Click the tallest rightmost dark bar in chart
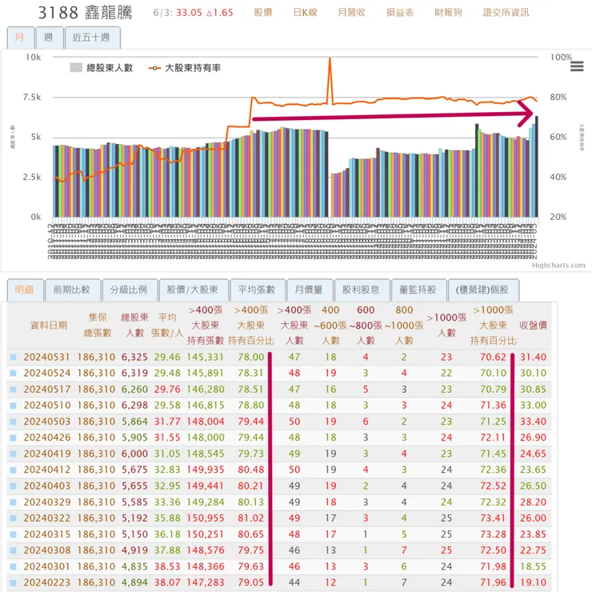Image resolution: width=592 pixels, height=592 pixels. point(537,166)
